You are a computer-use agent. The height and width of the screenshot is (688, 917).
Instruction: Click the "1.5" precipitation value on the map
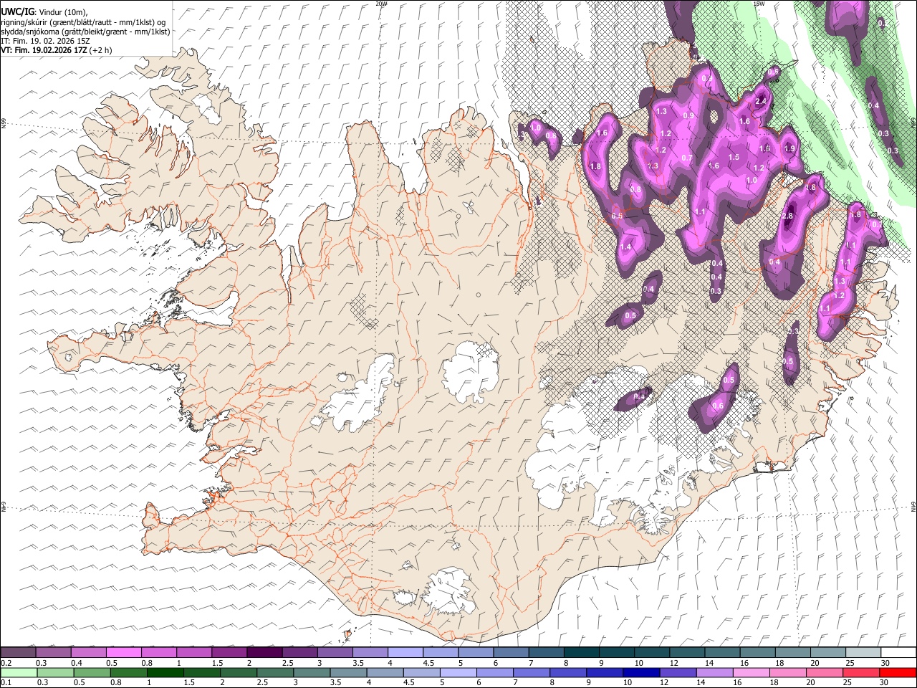(x=734, y=158)
